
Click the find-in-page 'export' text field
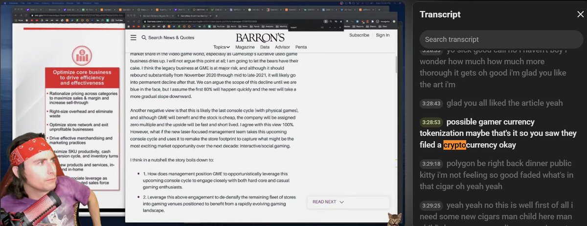click(304, 27)
